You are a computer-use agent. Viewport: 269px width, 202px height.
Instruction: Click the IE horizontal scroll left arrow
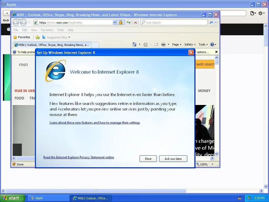coord(14,158)
